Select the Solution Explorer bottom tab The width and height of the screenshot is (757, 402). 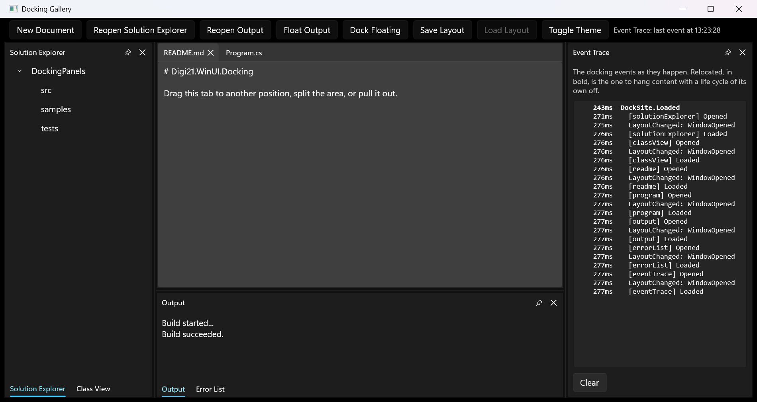37,389
